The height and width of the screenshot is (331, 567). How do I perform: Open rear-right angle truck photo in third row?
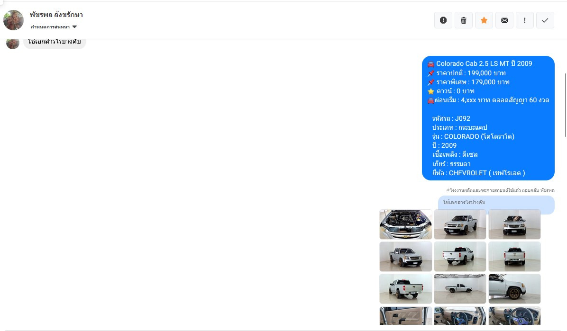[x=405, y=289]
